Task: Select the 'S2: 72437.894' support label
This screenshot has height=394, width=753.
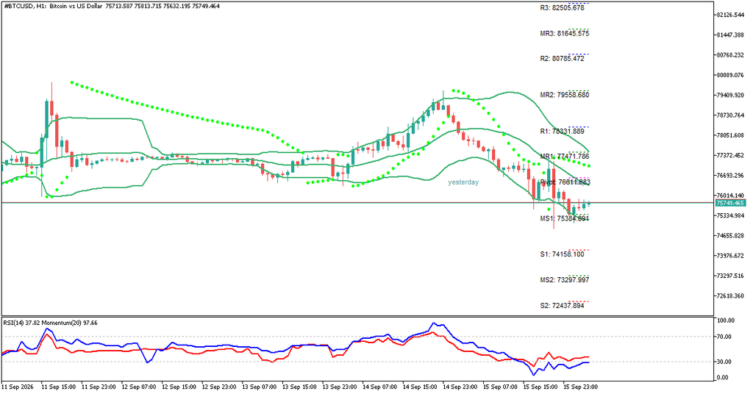Action: coord(562,306)
